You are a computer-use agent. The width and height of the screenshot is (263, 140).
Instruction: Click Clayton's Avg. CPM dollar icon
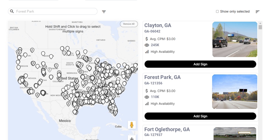click(x=147, y=39)
